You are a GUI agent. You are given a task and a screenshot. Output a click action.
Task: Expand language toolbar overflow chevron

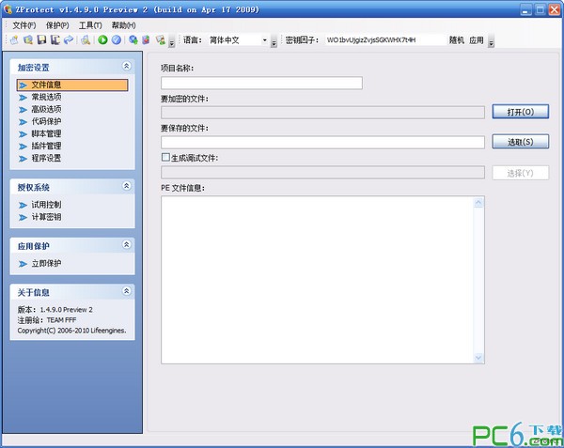(274, 41)
